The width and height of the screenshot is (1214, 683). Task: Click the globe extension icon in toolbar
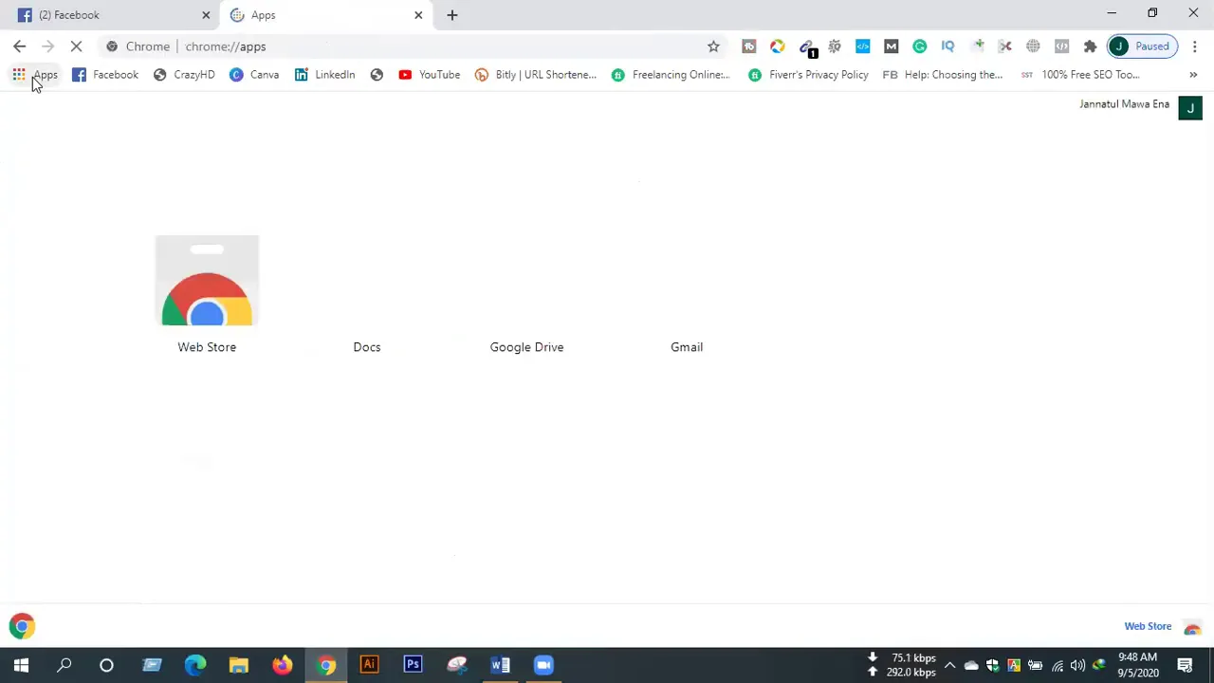[x=1034, y=46]
